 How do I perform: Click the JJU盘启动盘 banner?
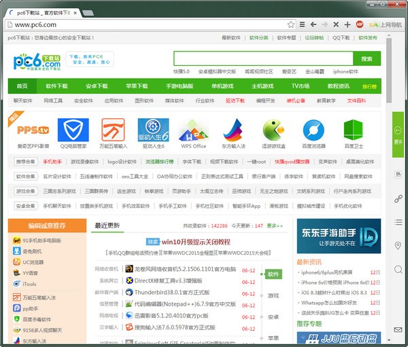point(339,337)
